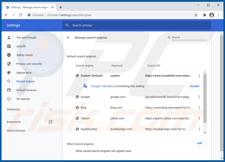Open more actions for Yahoo! engine
This screenshot has width=225, height=162.
(199, 118)
